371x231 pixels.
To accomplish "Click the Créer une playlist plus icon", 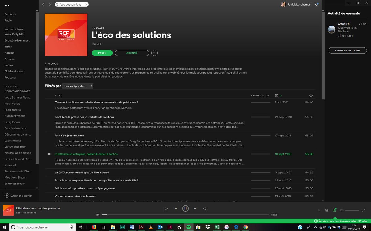I will [7, 196].
